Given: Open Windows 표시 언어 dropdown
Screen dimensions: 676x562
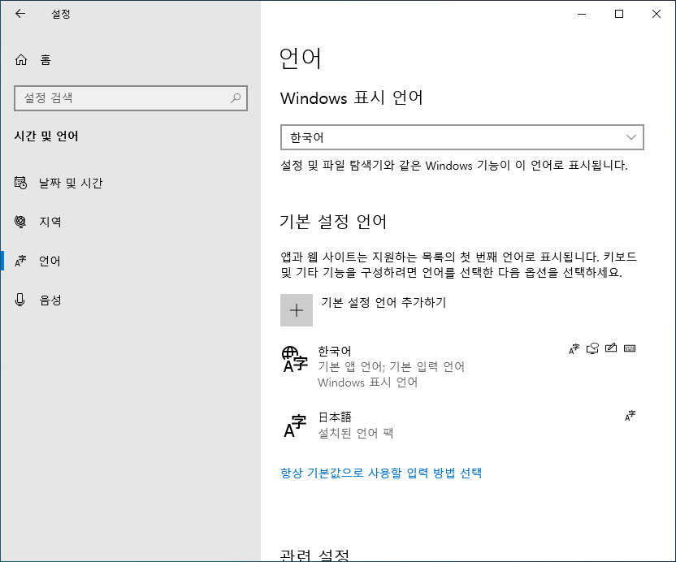Looking at the screenshot, I should tap(462, 137).
